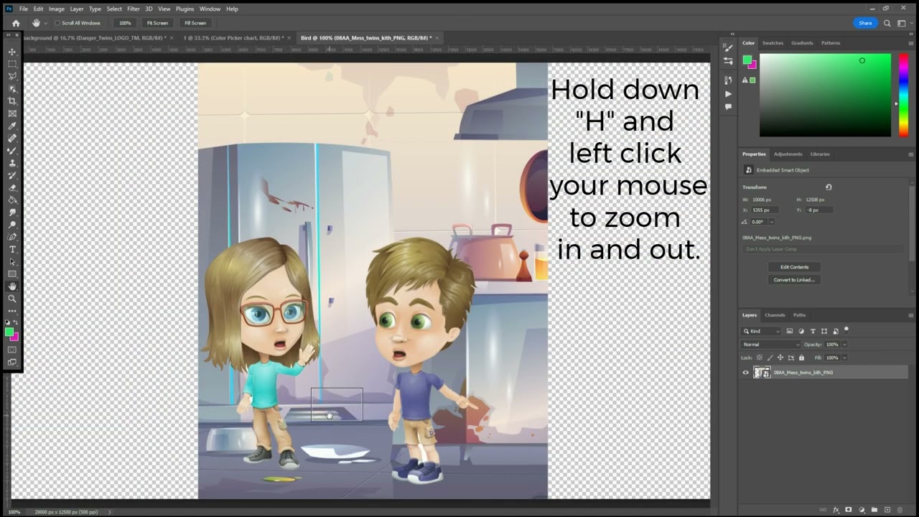This screenshot has width=919, height=517.
Task: Toggle Quick Mask mode
Action: [12, 350]
